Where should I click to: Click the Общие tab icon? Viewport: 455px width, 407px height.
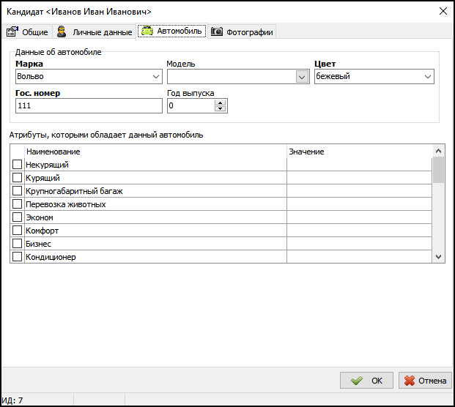coord(12,31)
